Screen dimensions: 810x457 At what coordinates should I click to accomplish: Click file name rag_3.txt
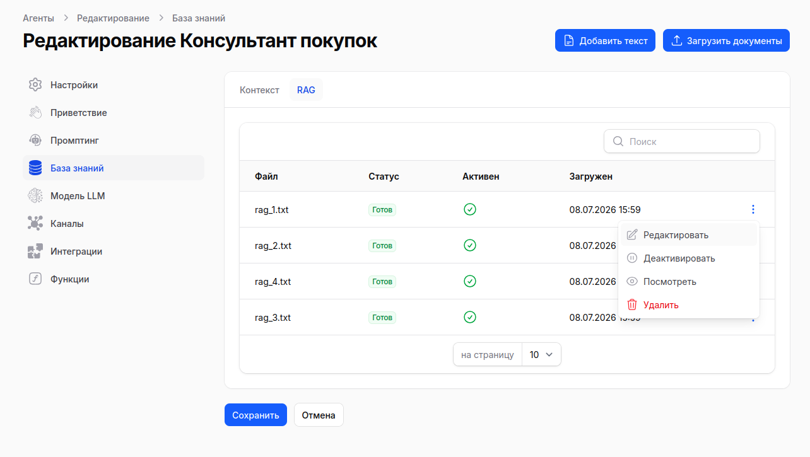(x=273, y=318)
